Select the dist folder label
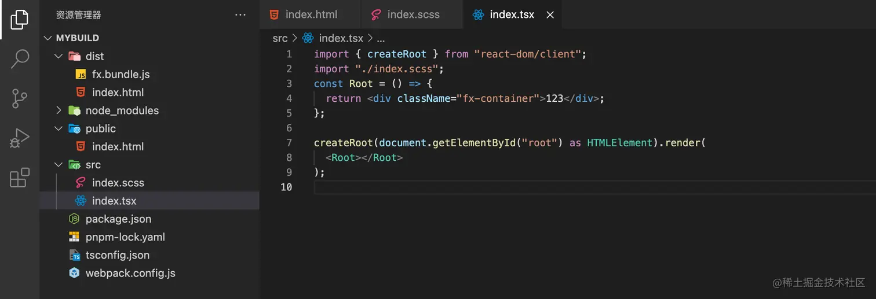Image resolution: width=876 pixels, height=299 pixels. 95,56
